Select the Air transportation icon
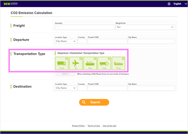Screen dimensions: 188x134 tap(76, 64)
